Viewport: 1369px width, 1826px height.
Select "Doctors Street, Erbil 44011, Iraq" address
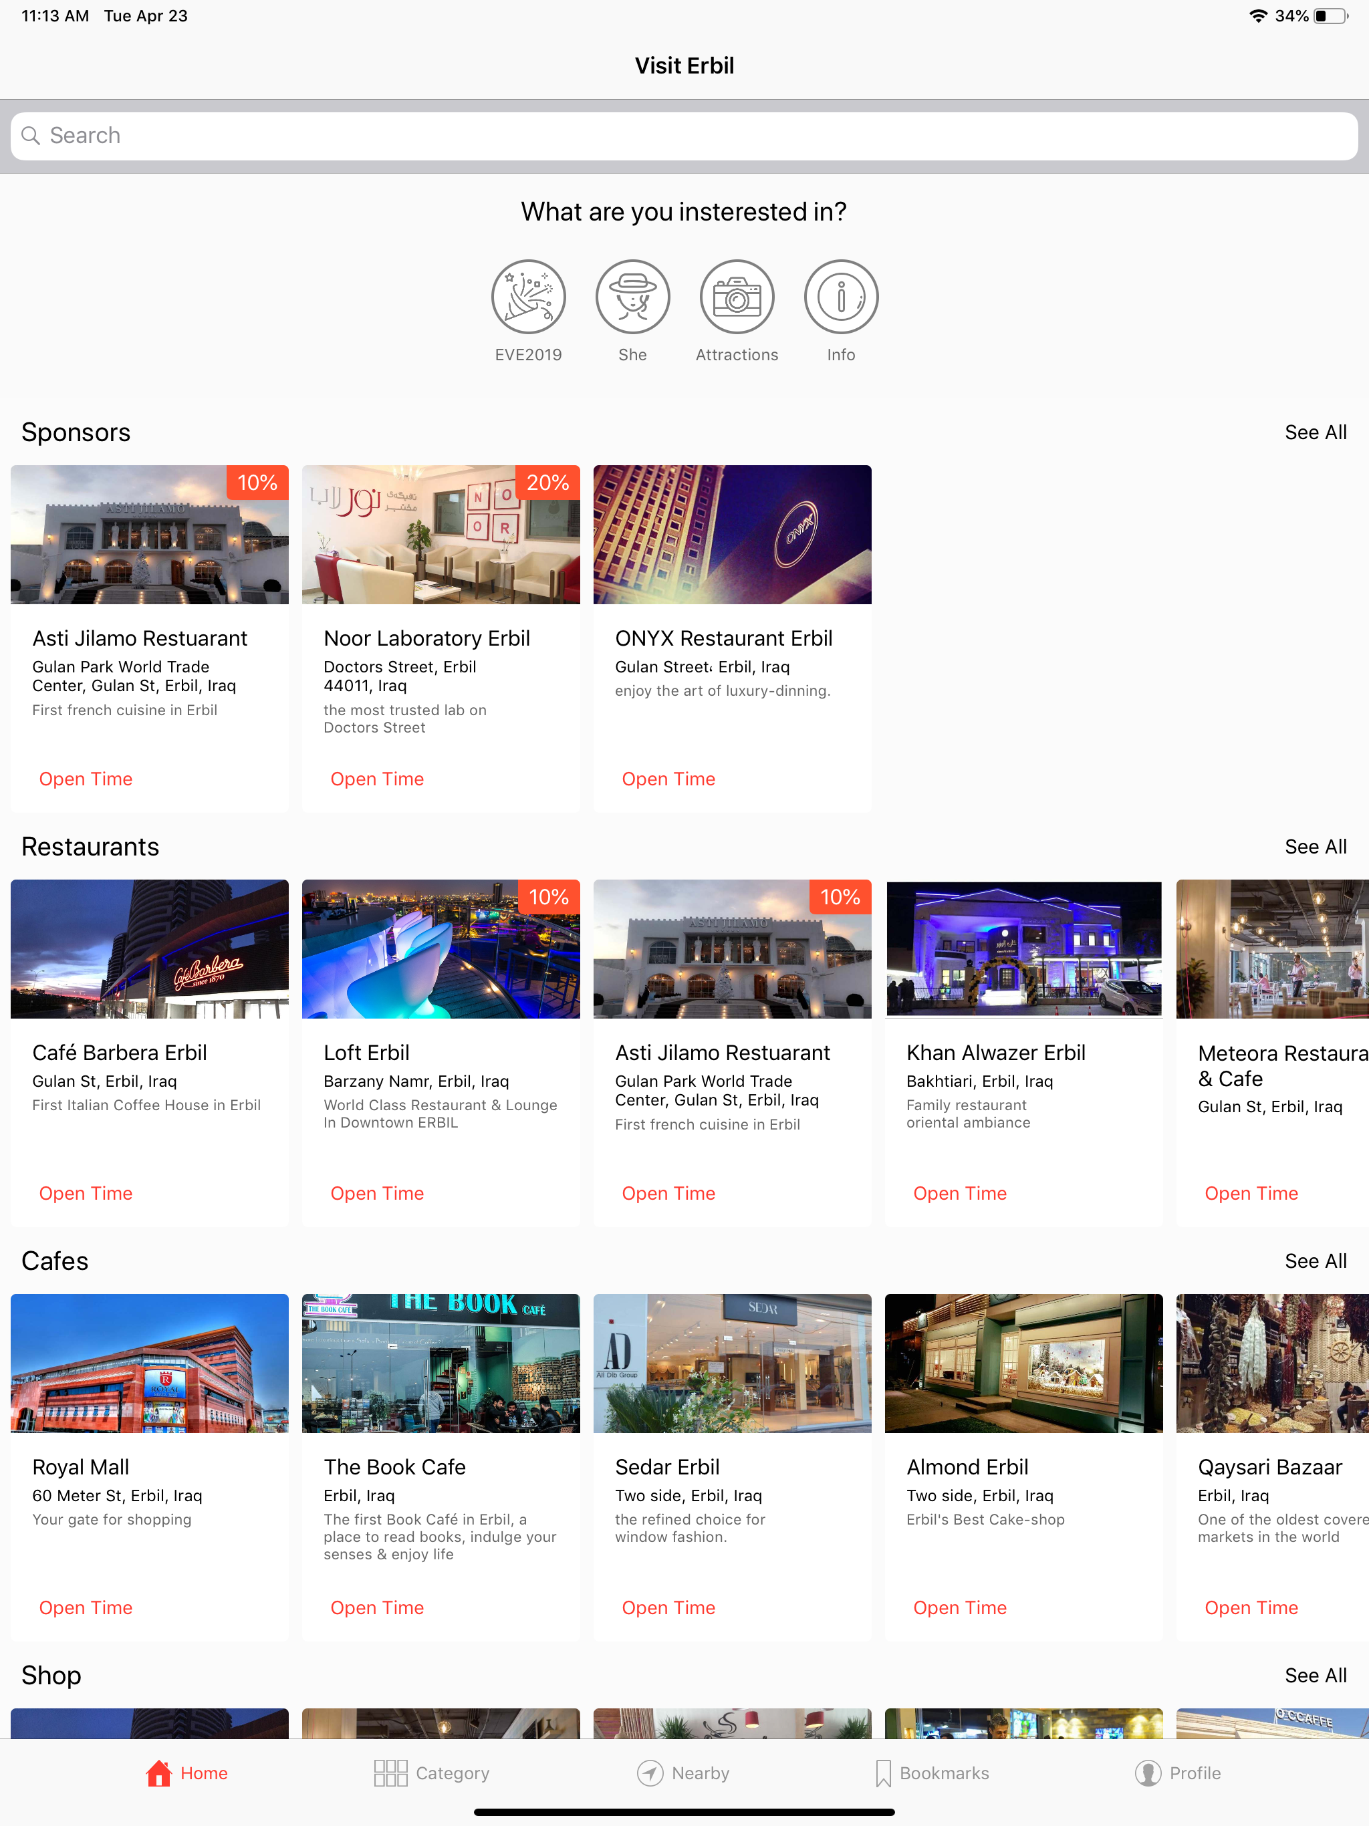tap(400, 676)
